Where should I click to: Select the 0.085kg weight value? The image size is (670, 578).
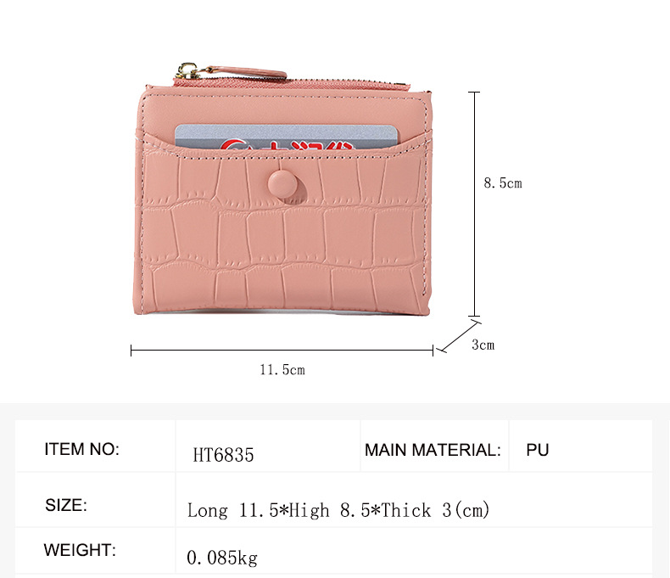pyautogui.click(x=222, y=558)
